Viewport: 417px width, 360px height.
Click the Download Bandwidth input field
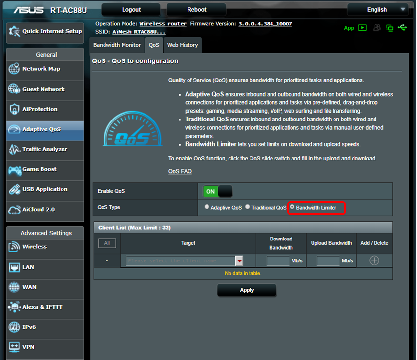click(278, 261)
